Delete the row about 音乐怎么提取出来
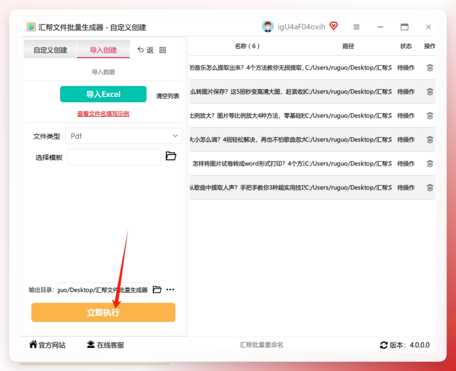 [x=430, y=68]
